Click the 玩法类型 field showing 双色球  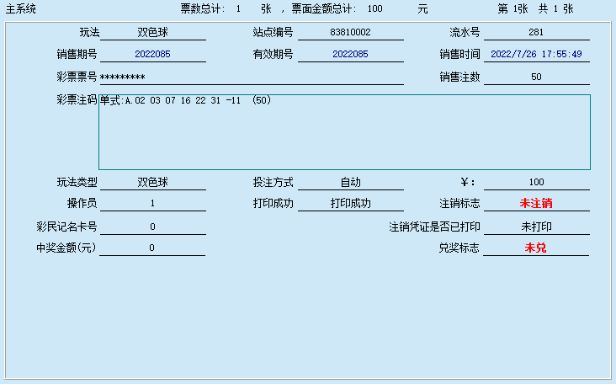coord(153,183)
